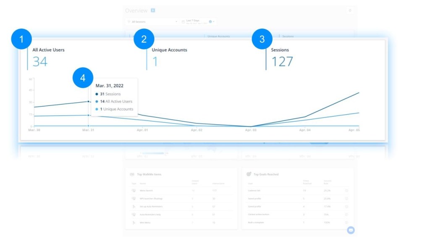
Task: Open the All Sessions filter dropdown
Action: 153,21
